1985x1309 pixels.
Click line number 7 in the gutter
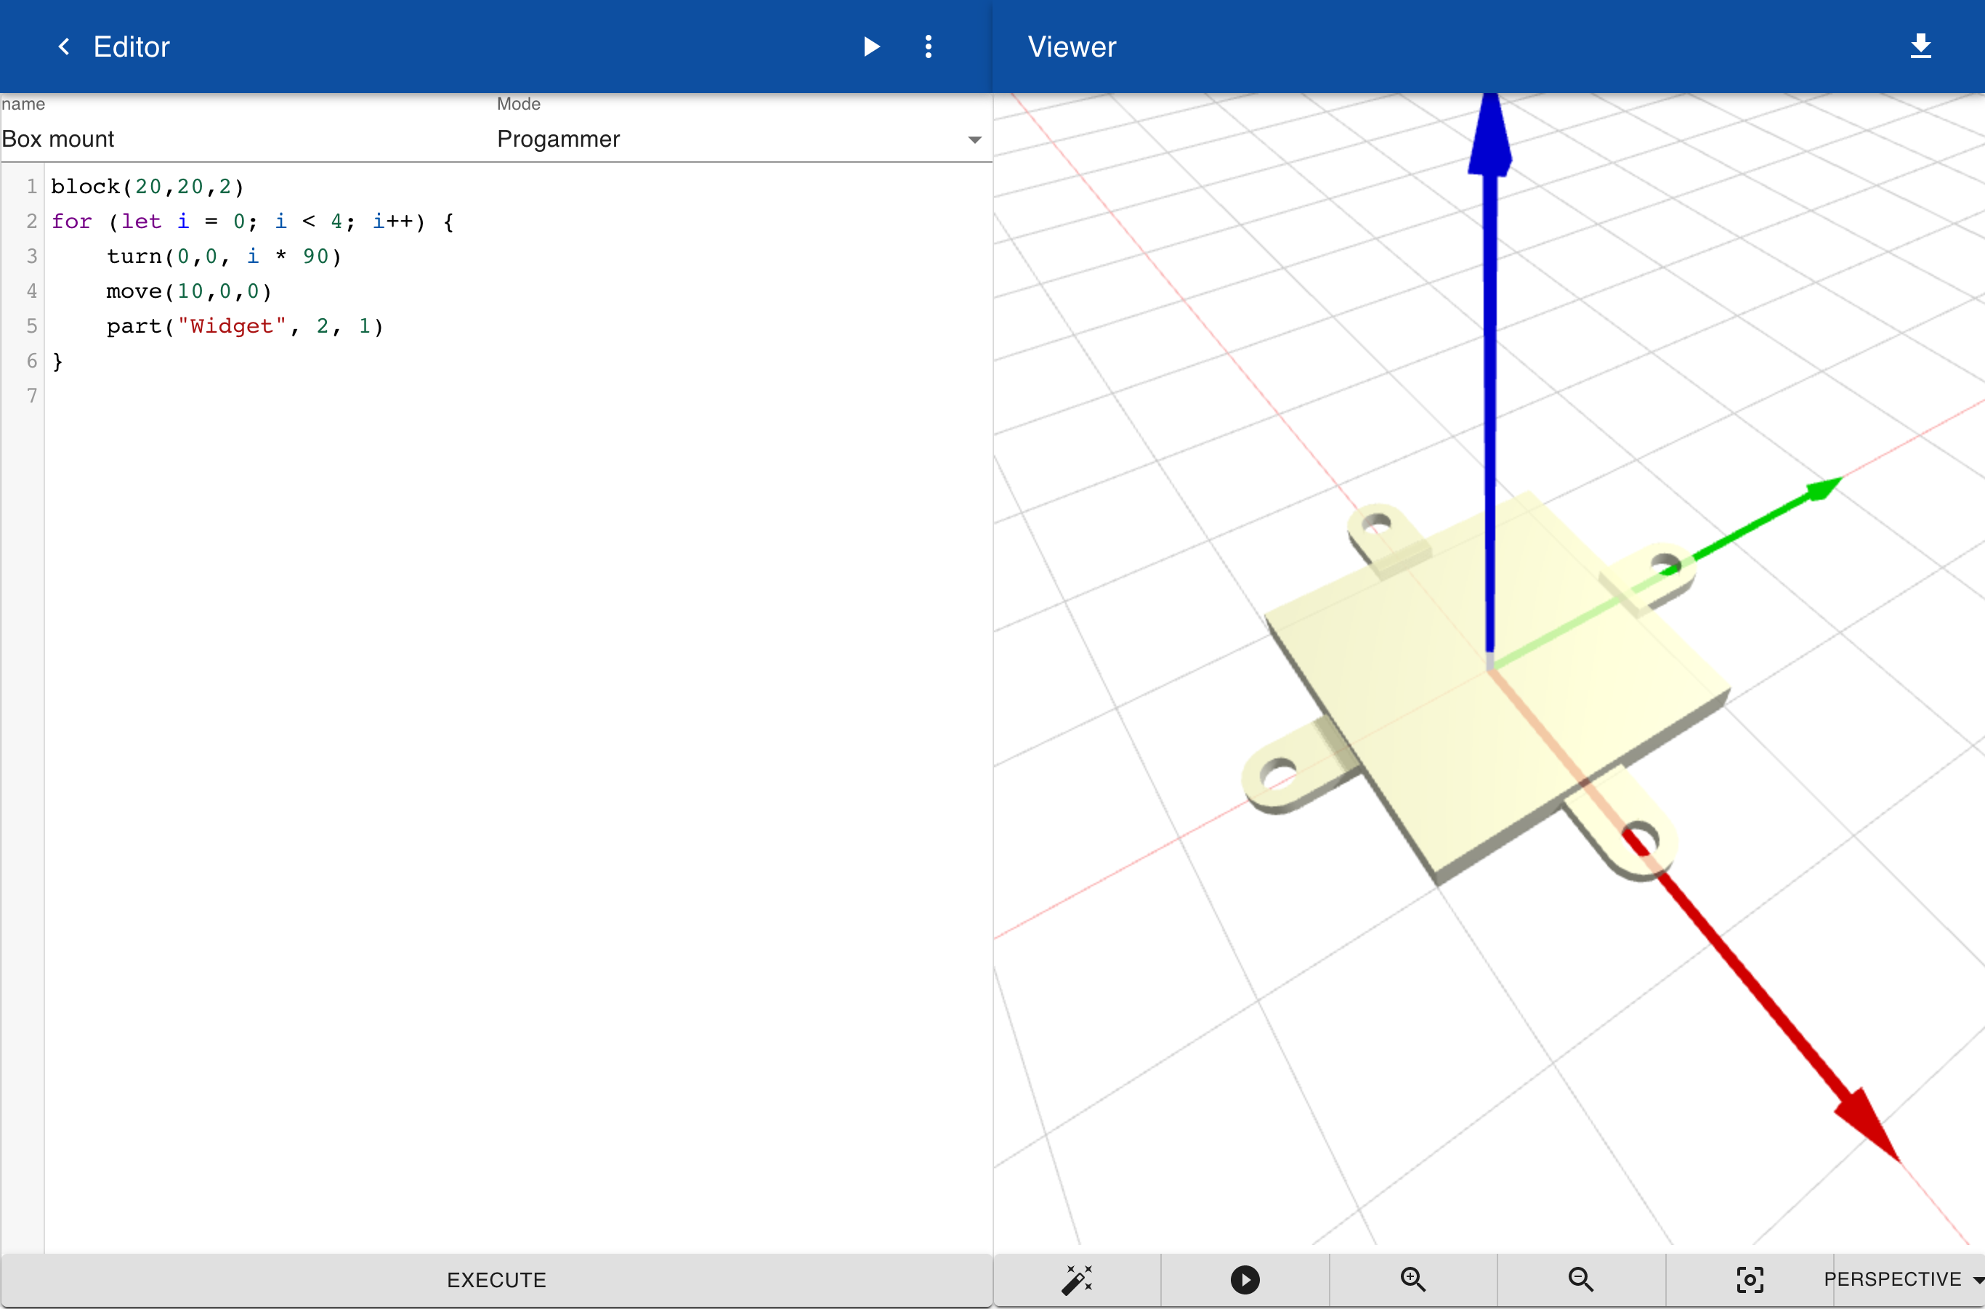[32, 396]
